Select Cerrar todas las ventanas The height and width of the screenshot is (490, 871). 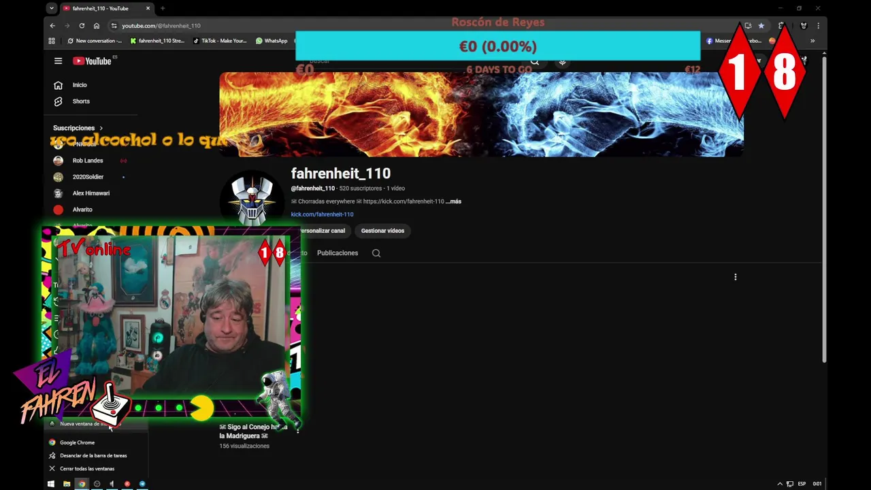tap(95, 468)
